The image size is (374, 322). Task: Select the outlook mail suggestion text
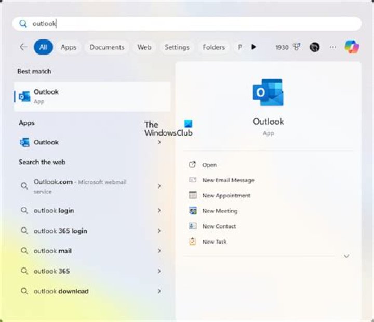pyautogui.click(x=52, y=251)
